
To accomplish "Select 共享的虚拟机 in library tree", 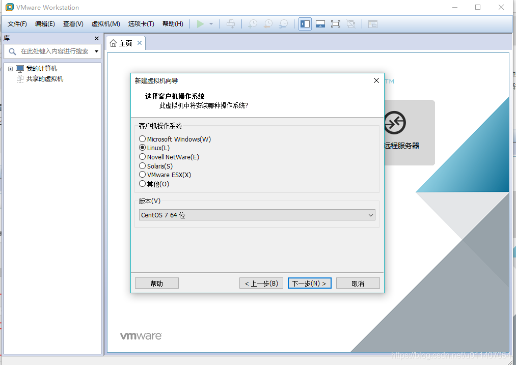I will pos(45,78).
